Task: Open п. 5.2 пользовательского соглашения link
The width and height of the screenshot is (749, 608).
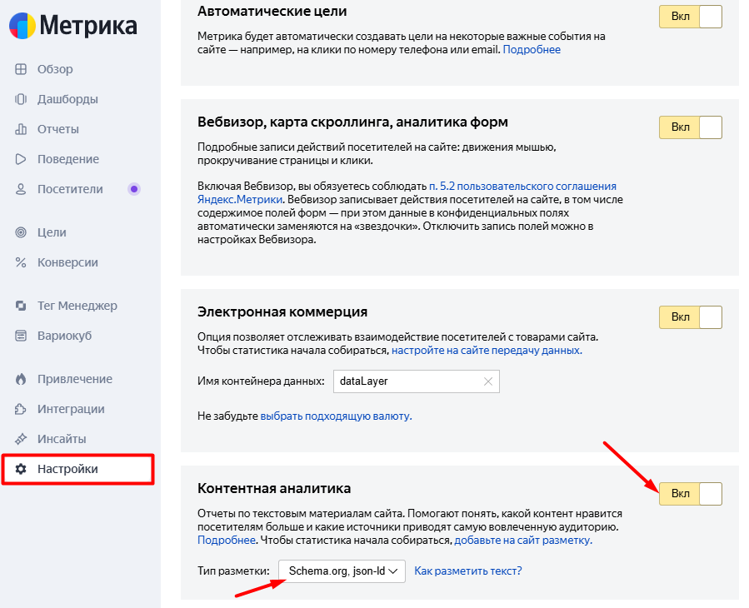Action: (x=522, y=187)
